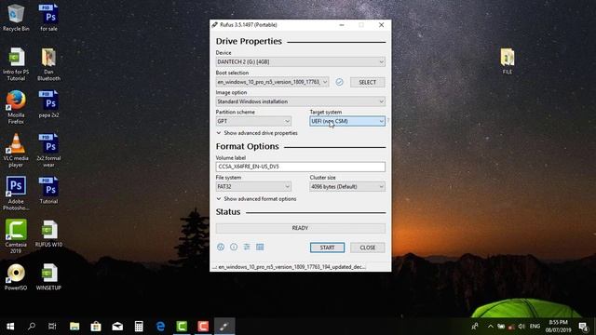Select the VLC media player shortcut
Screen dimensions: 596x335
(16, 151)
